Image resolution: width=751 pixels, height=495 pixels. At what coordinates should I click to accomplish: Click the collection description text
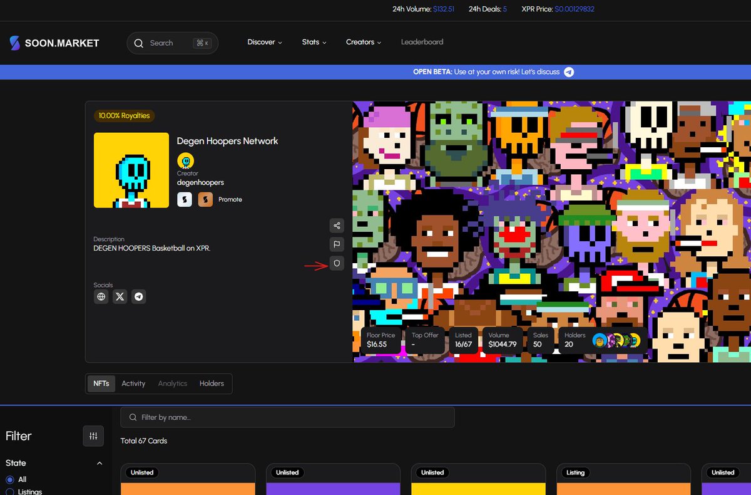coord(152,248)
